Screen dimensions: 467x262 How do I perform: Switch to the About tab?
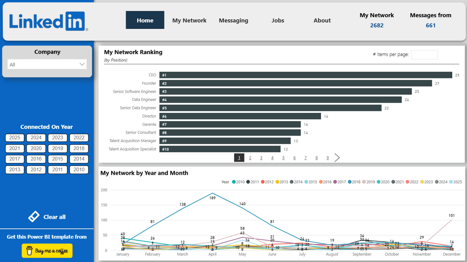pos(322,20)
